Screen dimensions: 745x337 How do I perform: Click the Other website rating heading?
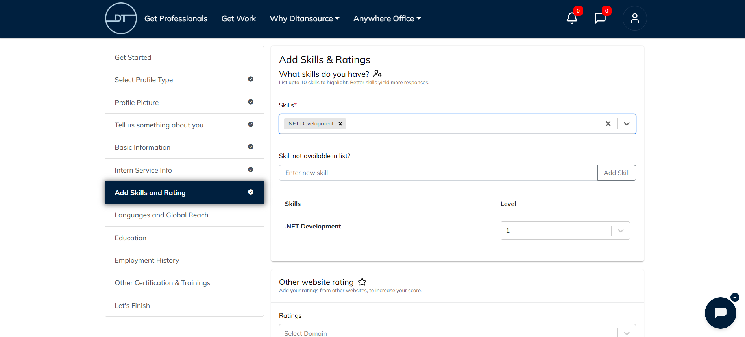[x=316, y=282]
